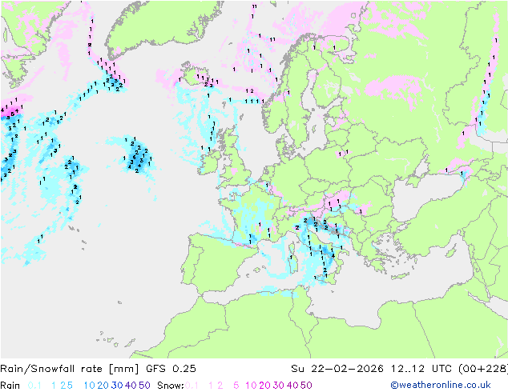The image size is (508, 392).
Task: Click the 'GFS 0.25' model label
Action: [x=171, y=369]
